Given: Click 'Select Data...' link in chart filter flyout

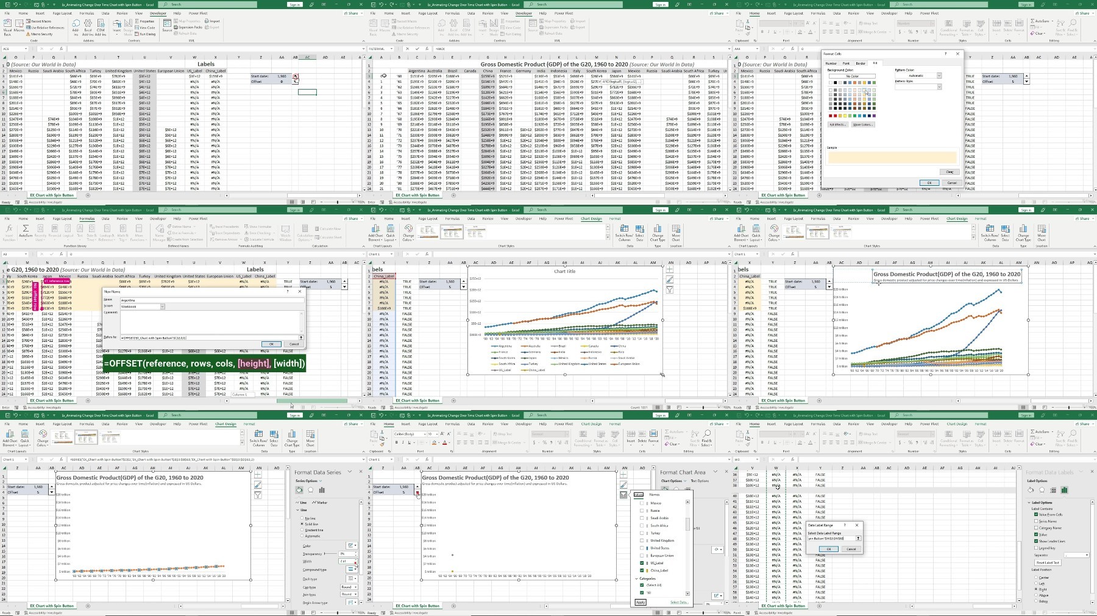Looking at the screenshot, I should click(680, 603).
